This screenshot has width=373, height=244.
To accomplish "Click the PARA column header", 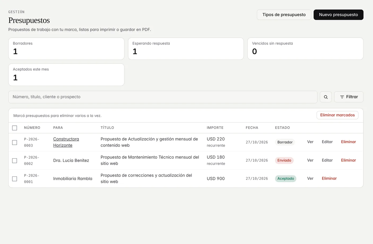I will click(x=58, y=128).
